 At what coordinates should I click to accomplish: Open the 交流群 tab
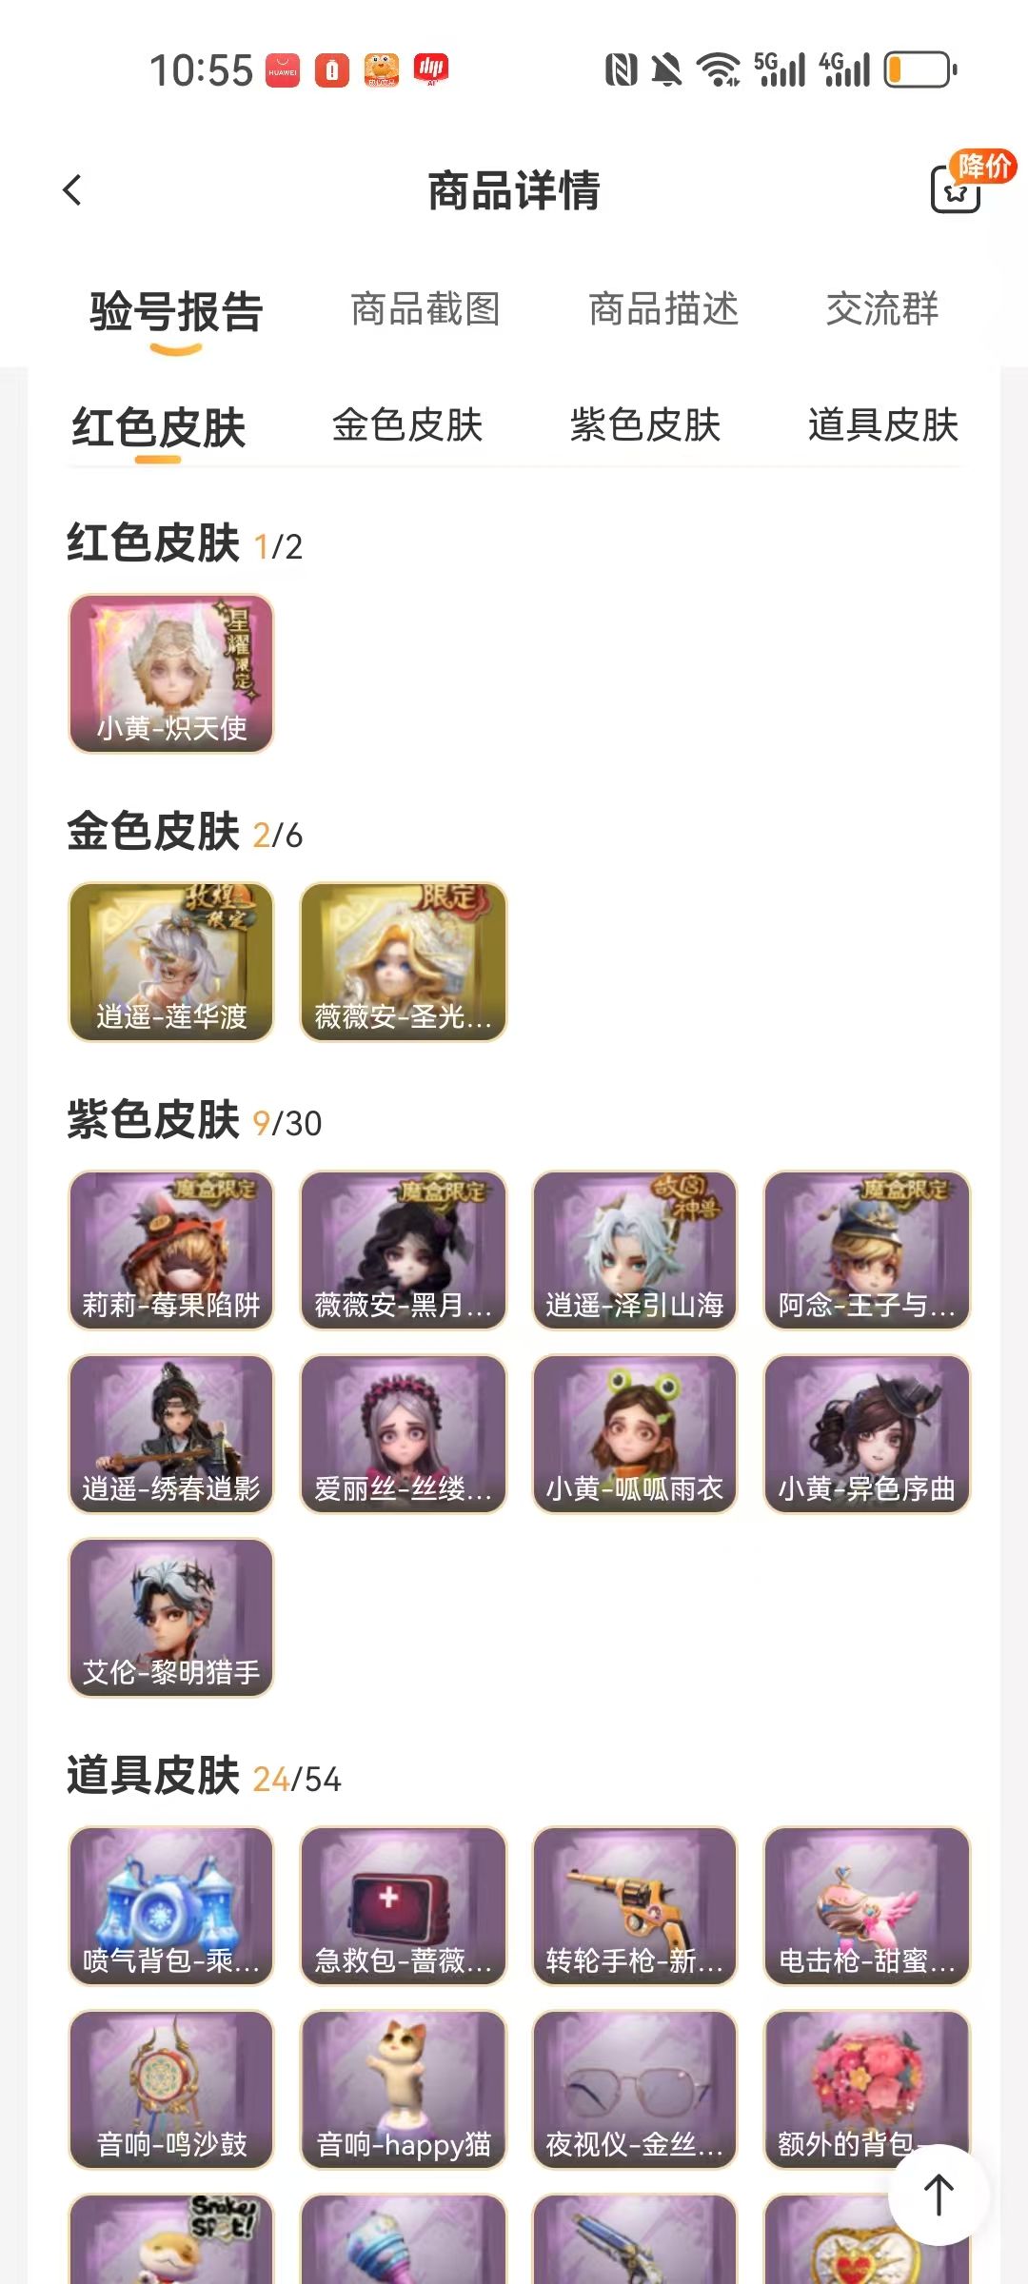point(882,309)
